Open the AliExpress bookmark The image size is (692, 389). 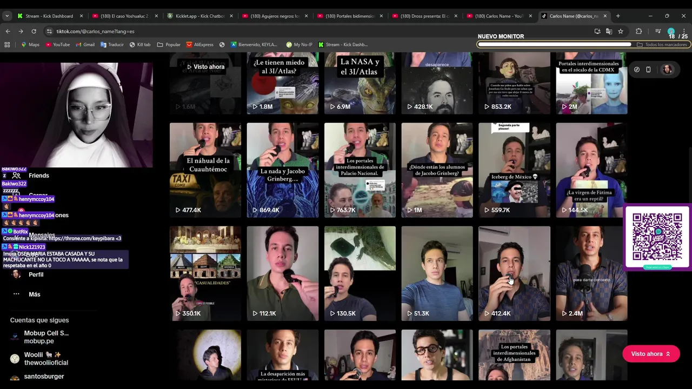pos(200,45)
